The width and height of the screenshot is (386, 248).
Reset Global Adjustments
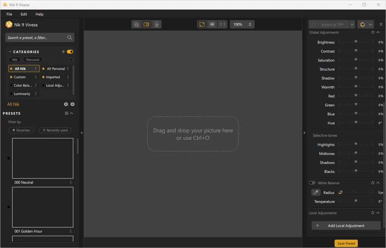click(x=372, y=32)
